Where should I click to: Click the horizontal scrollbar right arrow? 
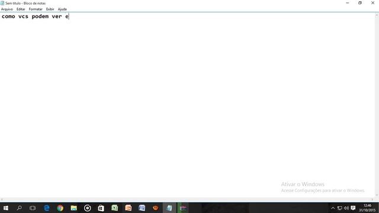pyautogui.click(x=372, y=199)
